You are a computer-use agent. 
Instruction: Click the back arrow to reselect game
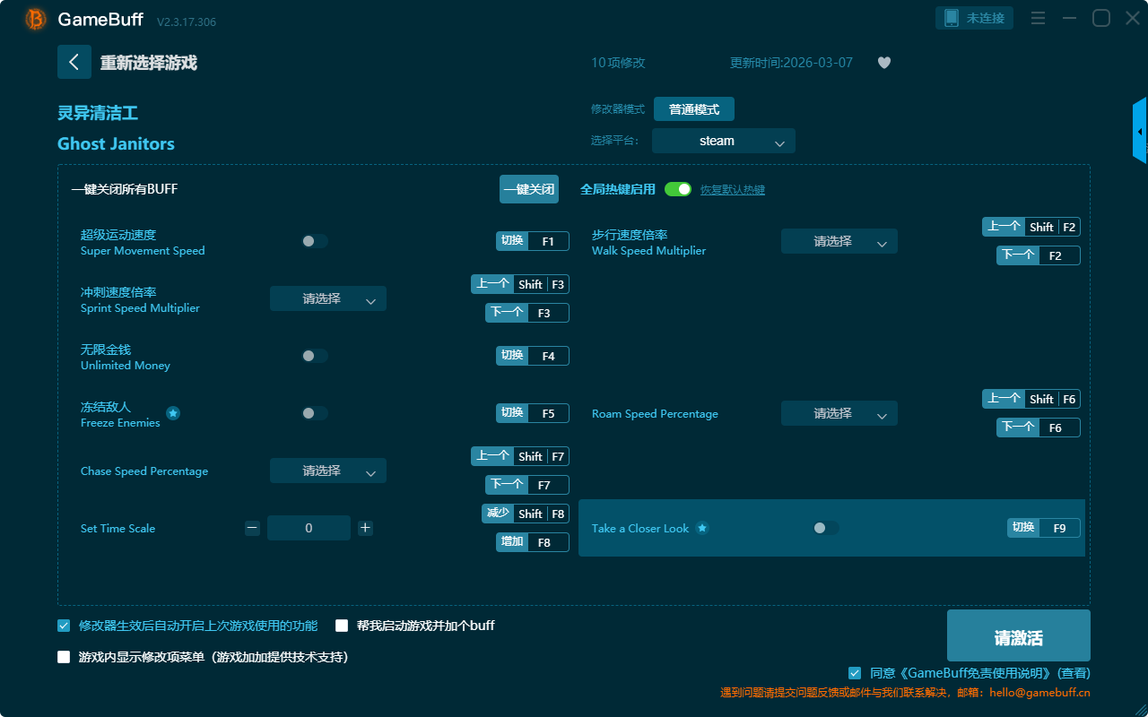pyautogui.click(x=74, y=62)
